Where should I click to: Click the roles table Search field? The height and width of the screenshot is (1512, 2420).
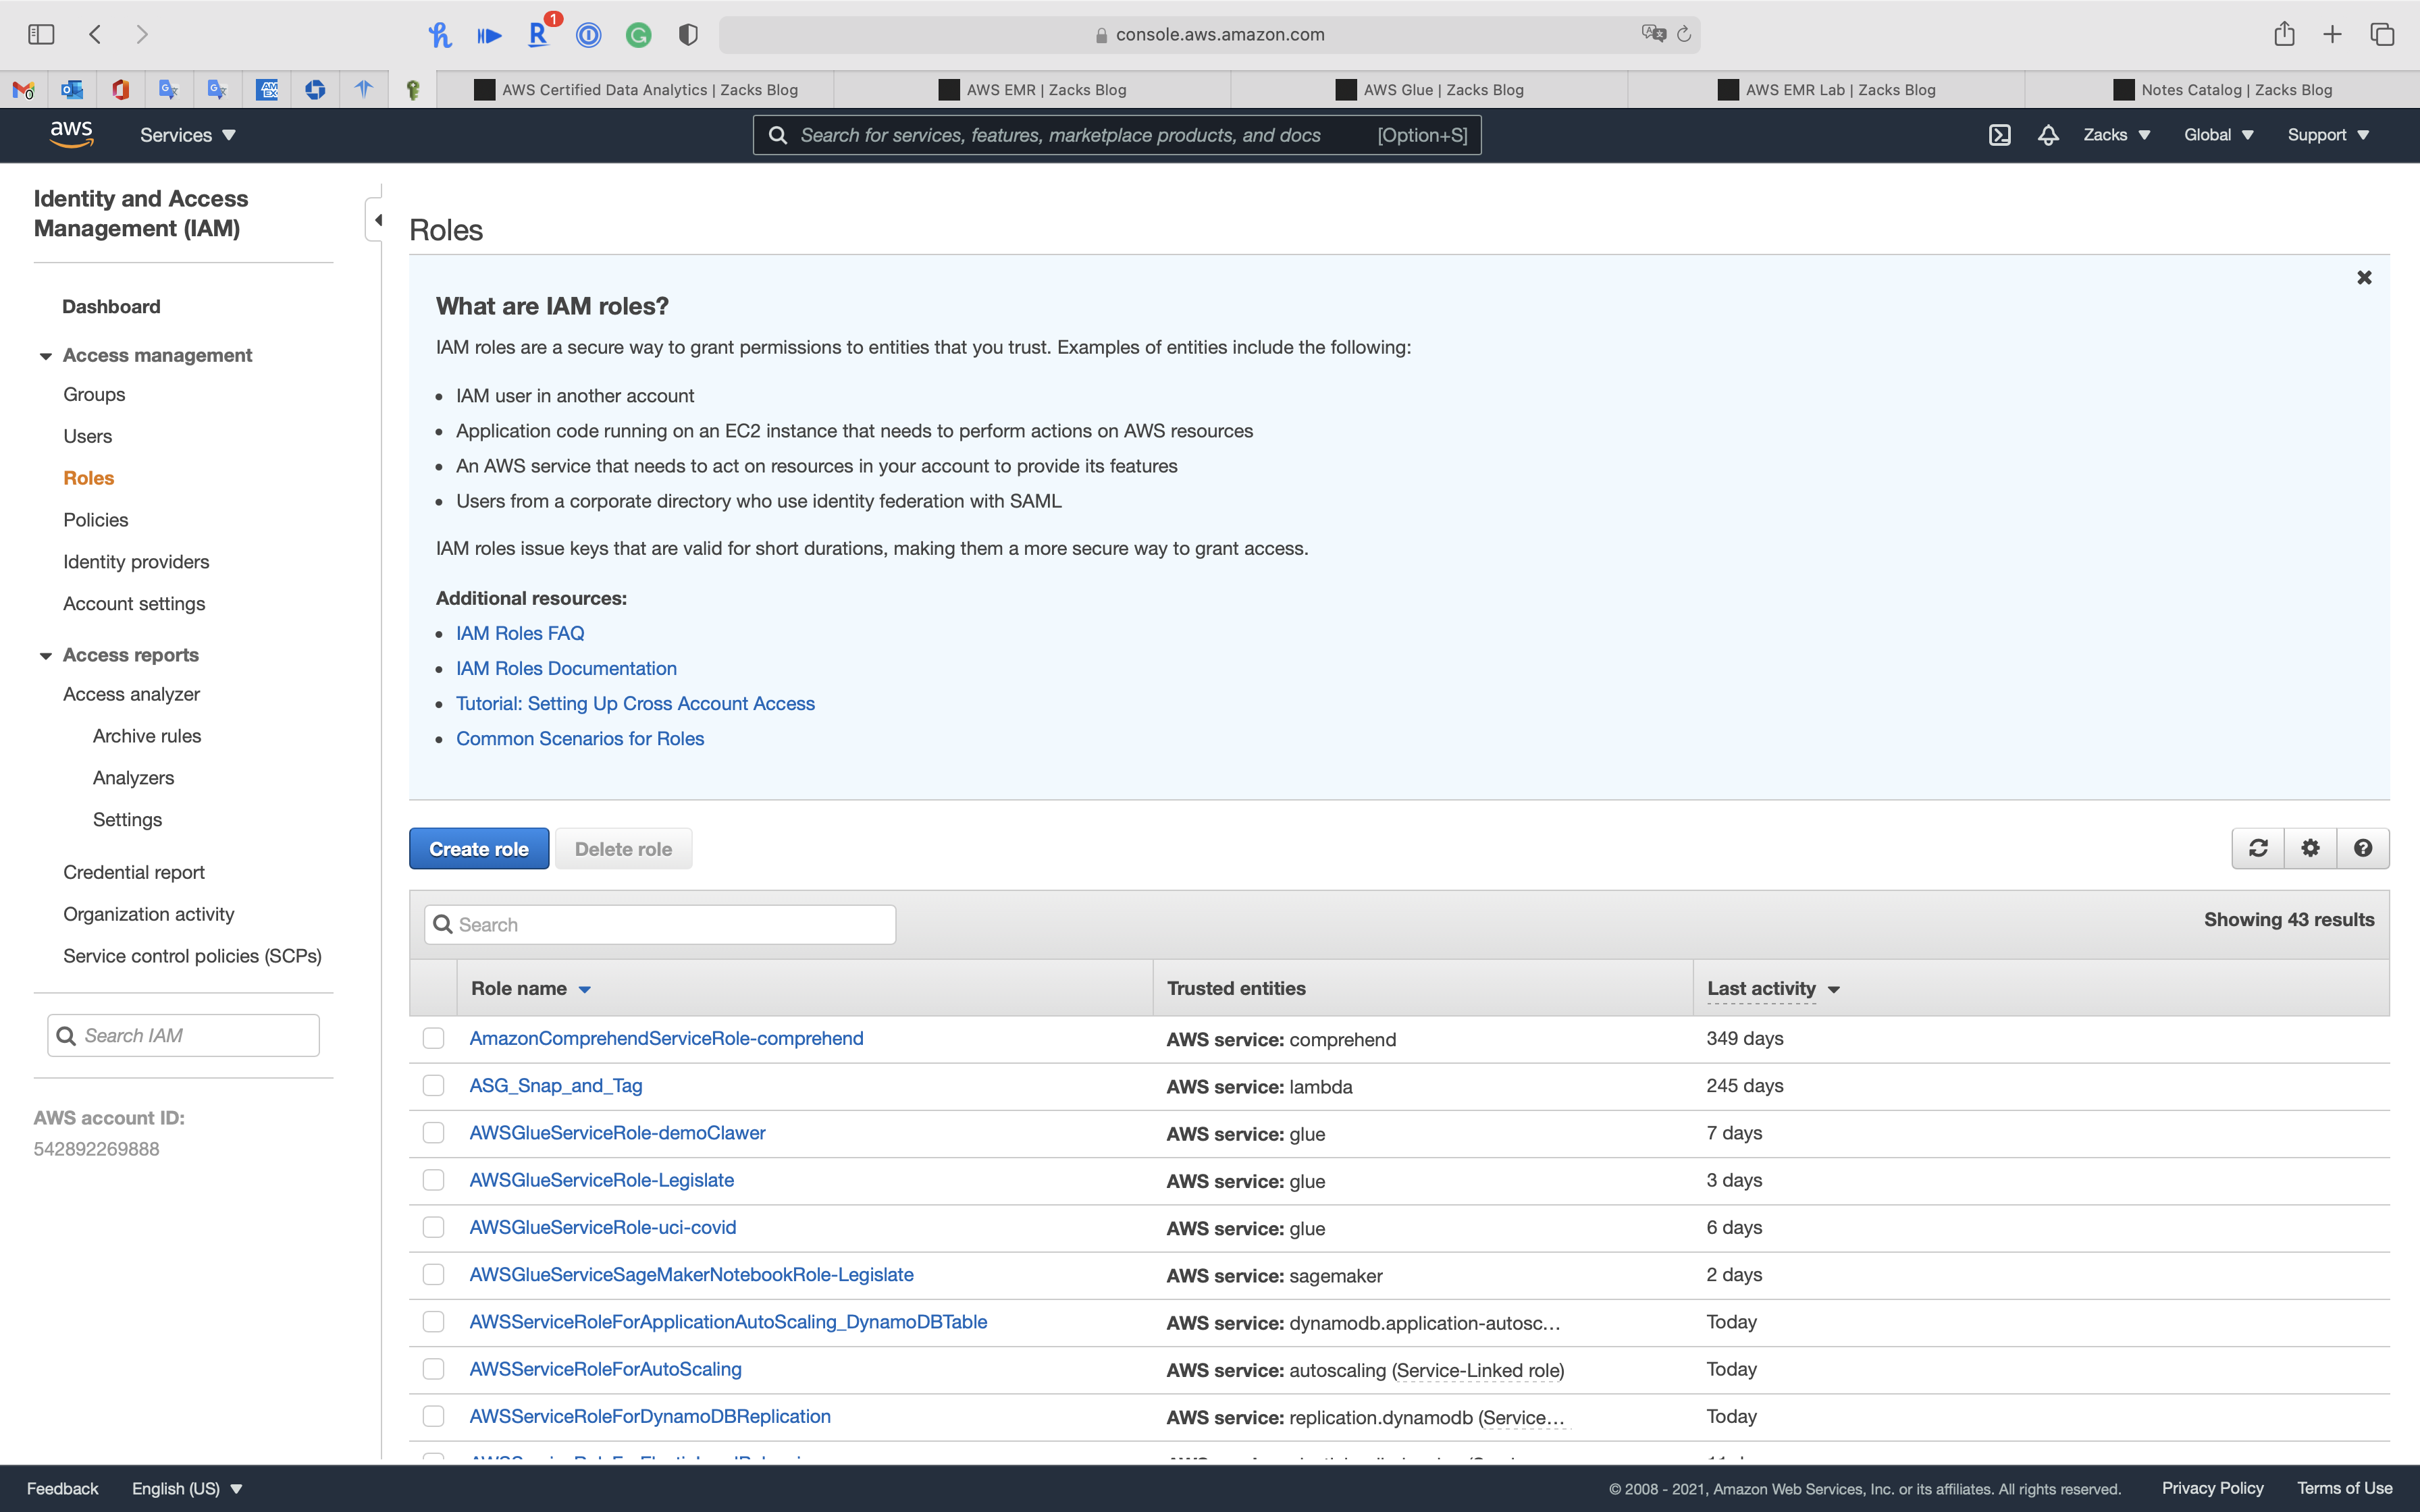pos(660,925)
